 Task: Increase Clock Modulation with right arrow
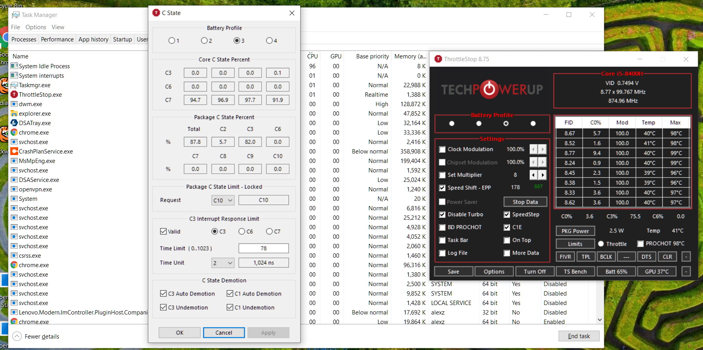click(542, 149)
